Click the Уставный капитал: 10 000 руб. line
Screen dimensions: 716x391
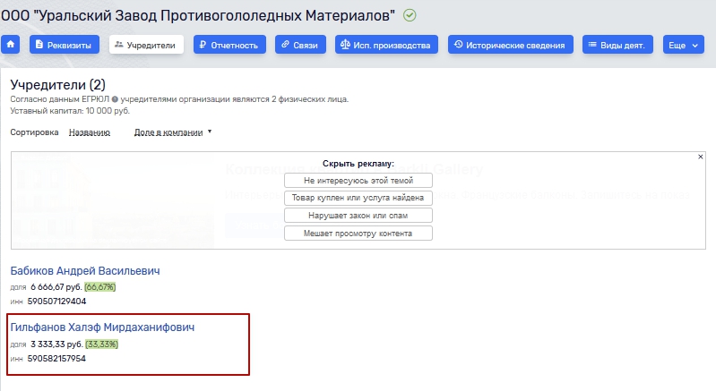(x=70, y=111)
